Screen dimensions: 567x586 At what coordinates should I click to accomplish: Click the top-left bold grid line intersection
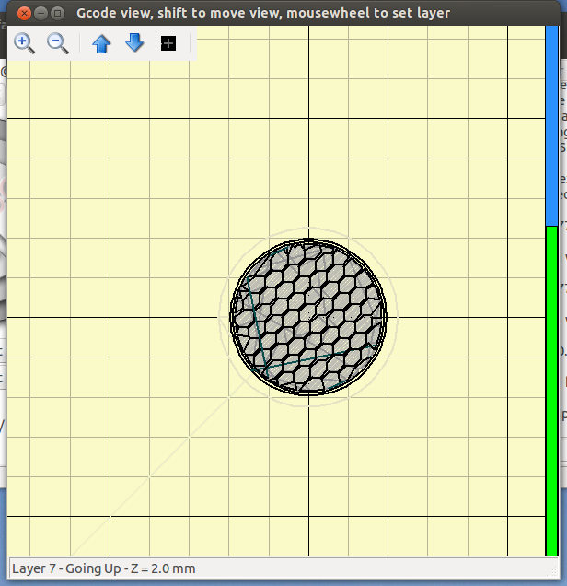click(110, 119)
